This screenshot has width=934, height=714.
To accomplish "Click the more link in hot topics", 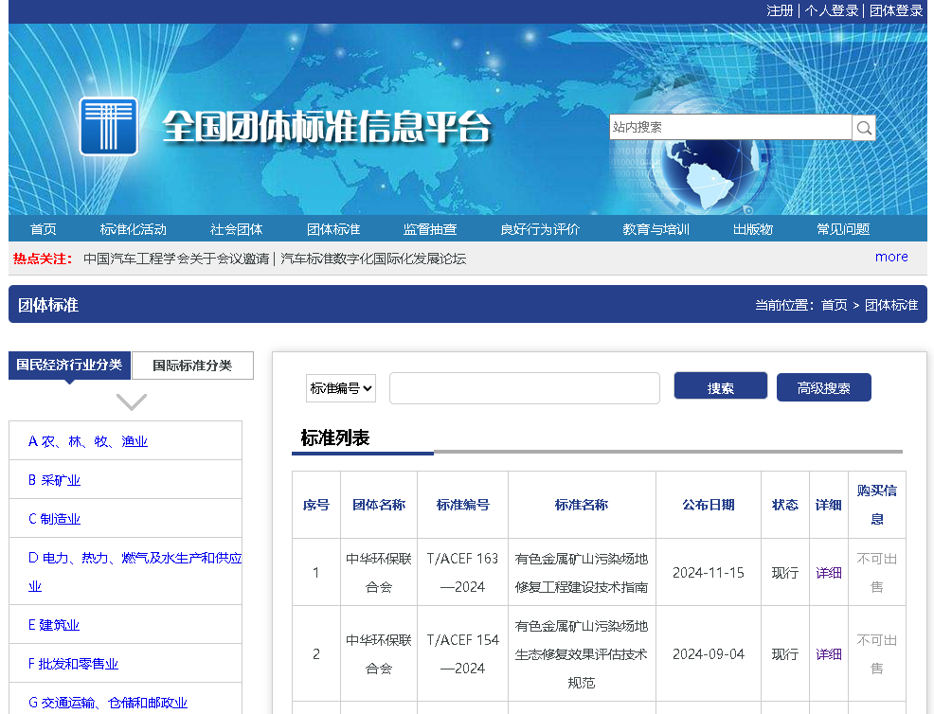I will point(890,257).
